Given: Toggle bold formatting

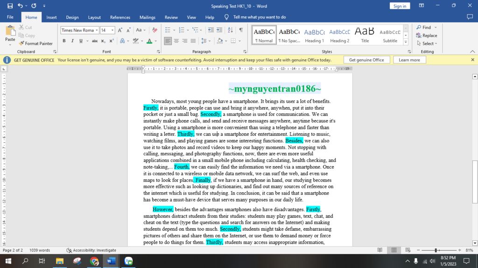Looking at the screenshot, I should [x=64, y=41].
